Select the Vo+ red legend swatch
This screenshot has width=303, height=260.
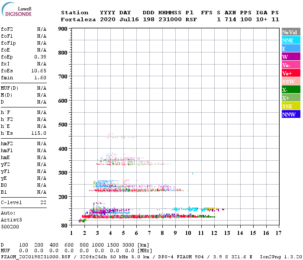[291, 73]
